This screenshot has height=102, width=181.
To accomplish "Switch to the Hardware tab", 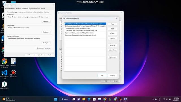I will click(18, 8).
